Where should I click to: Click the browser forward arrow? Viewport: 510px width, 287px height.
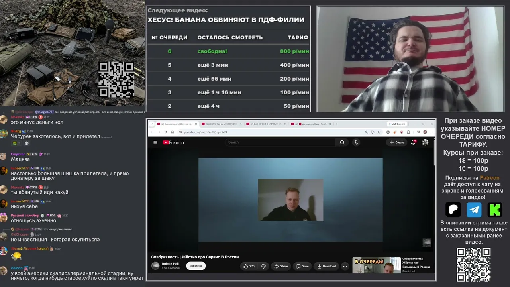point(159,132)
